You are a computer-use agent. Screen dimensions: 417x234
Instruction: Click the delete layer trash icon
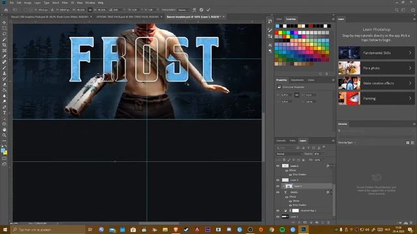(x=328, y=222)
